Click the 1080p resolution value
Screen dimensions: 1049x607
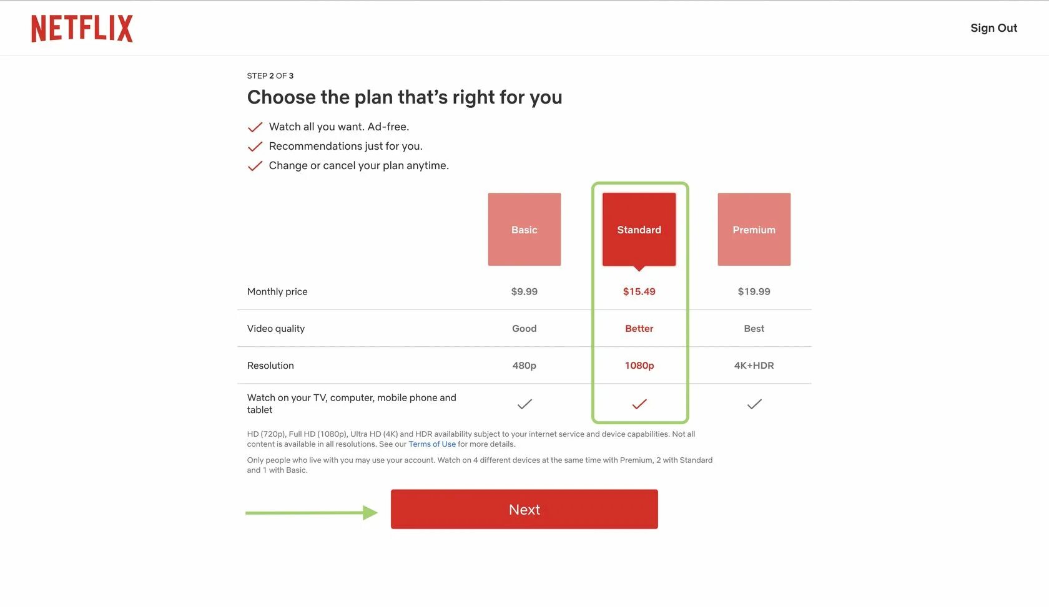639,366
